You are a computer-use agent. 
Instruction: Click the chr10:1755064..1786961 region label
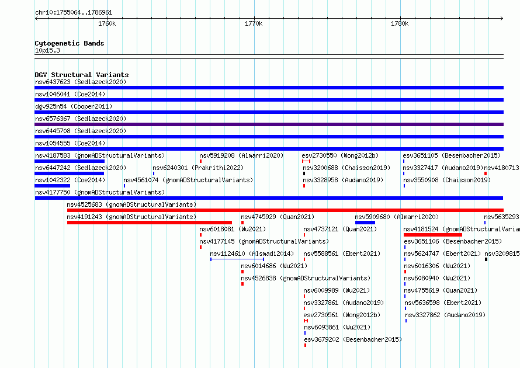pos(74,12)
